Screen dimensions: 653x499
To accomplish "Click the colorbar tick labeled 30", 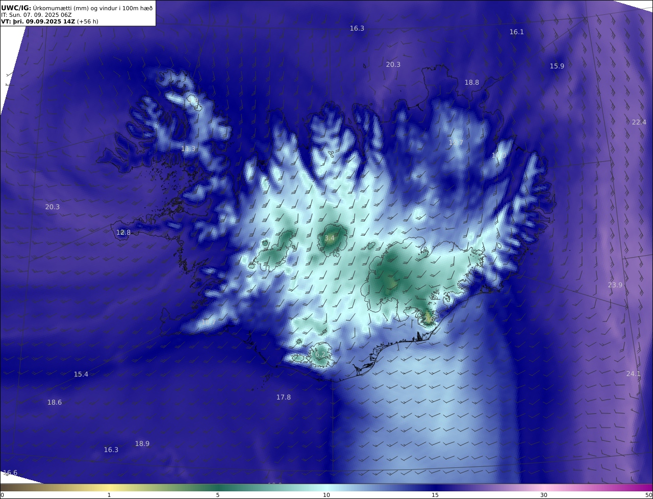I will [x=544, y=495].
